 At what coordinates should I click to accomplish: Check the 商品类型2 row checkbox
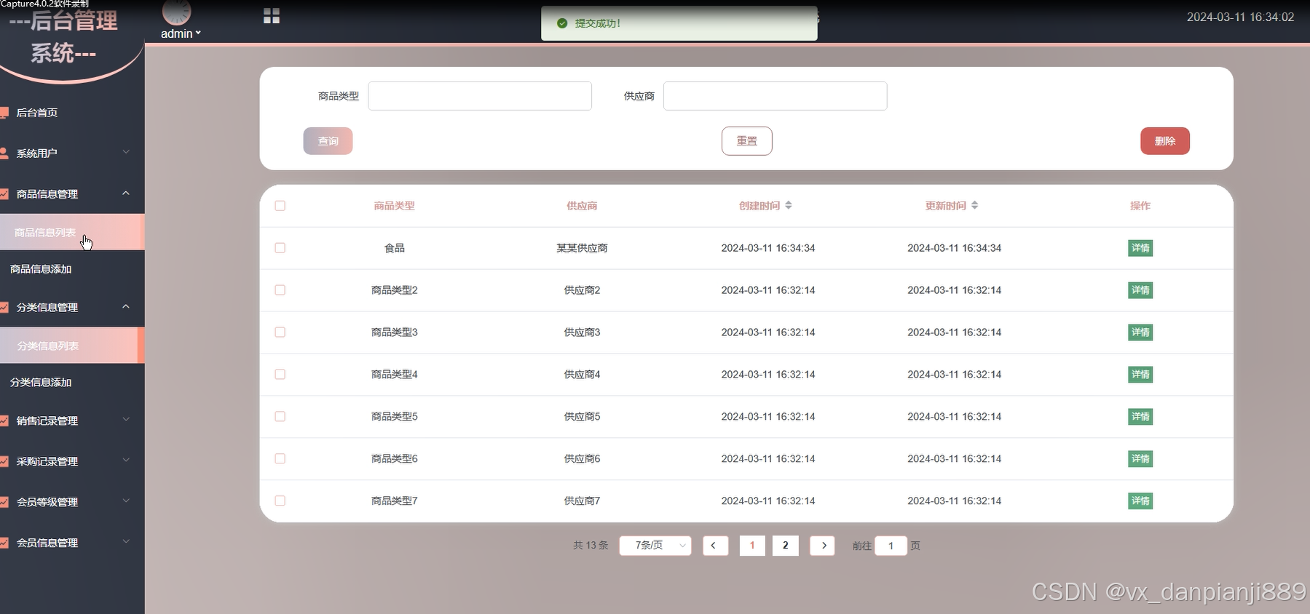click(x=280, y=290)
